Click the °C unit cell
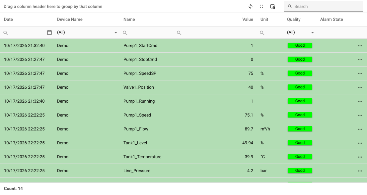The height and width of the screenshot is (195, 367). 262,157
